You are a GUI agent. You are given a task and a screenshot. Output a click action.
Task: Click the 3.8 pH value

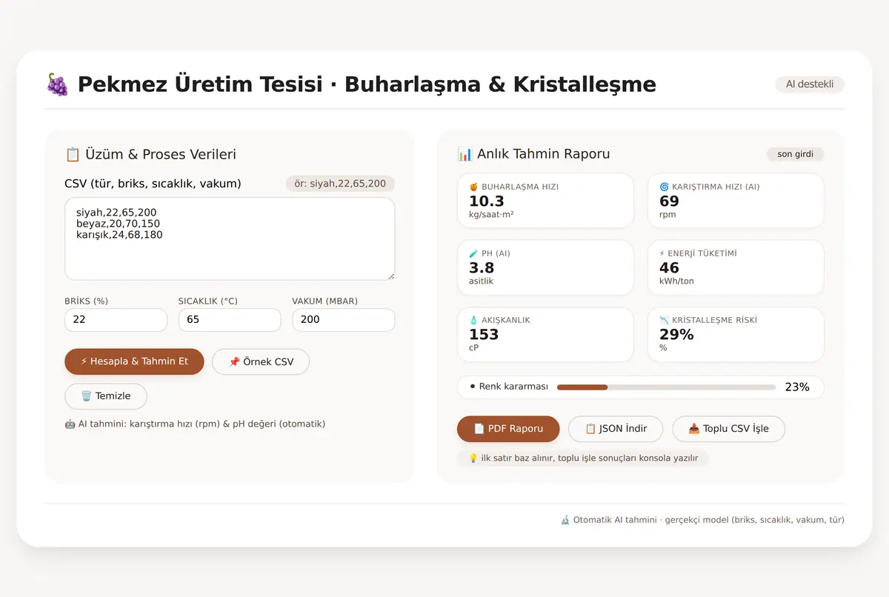click(482, 268)
